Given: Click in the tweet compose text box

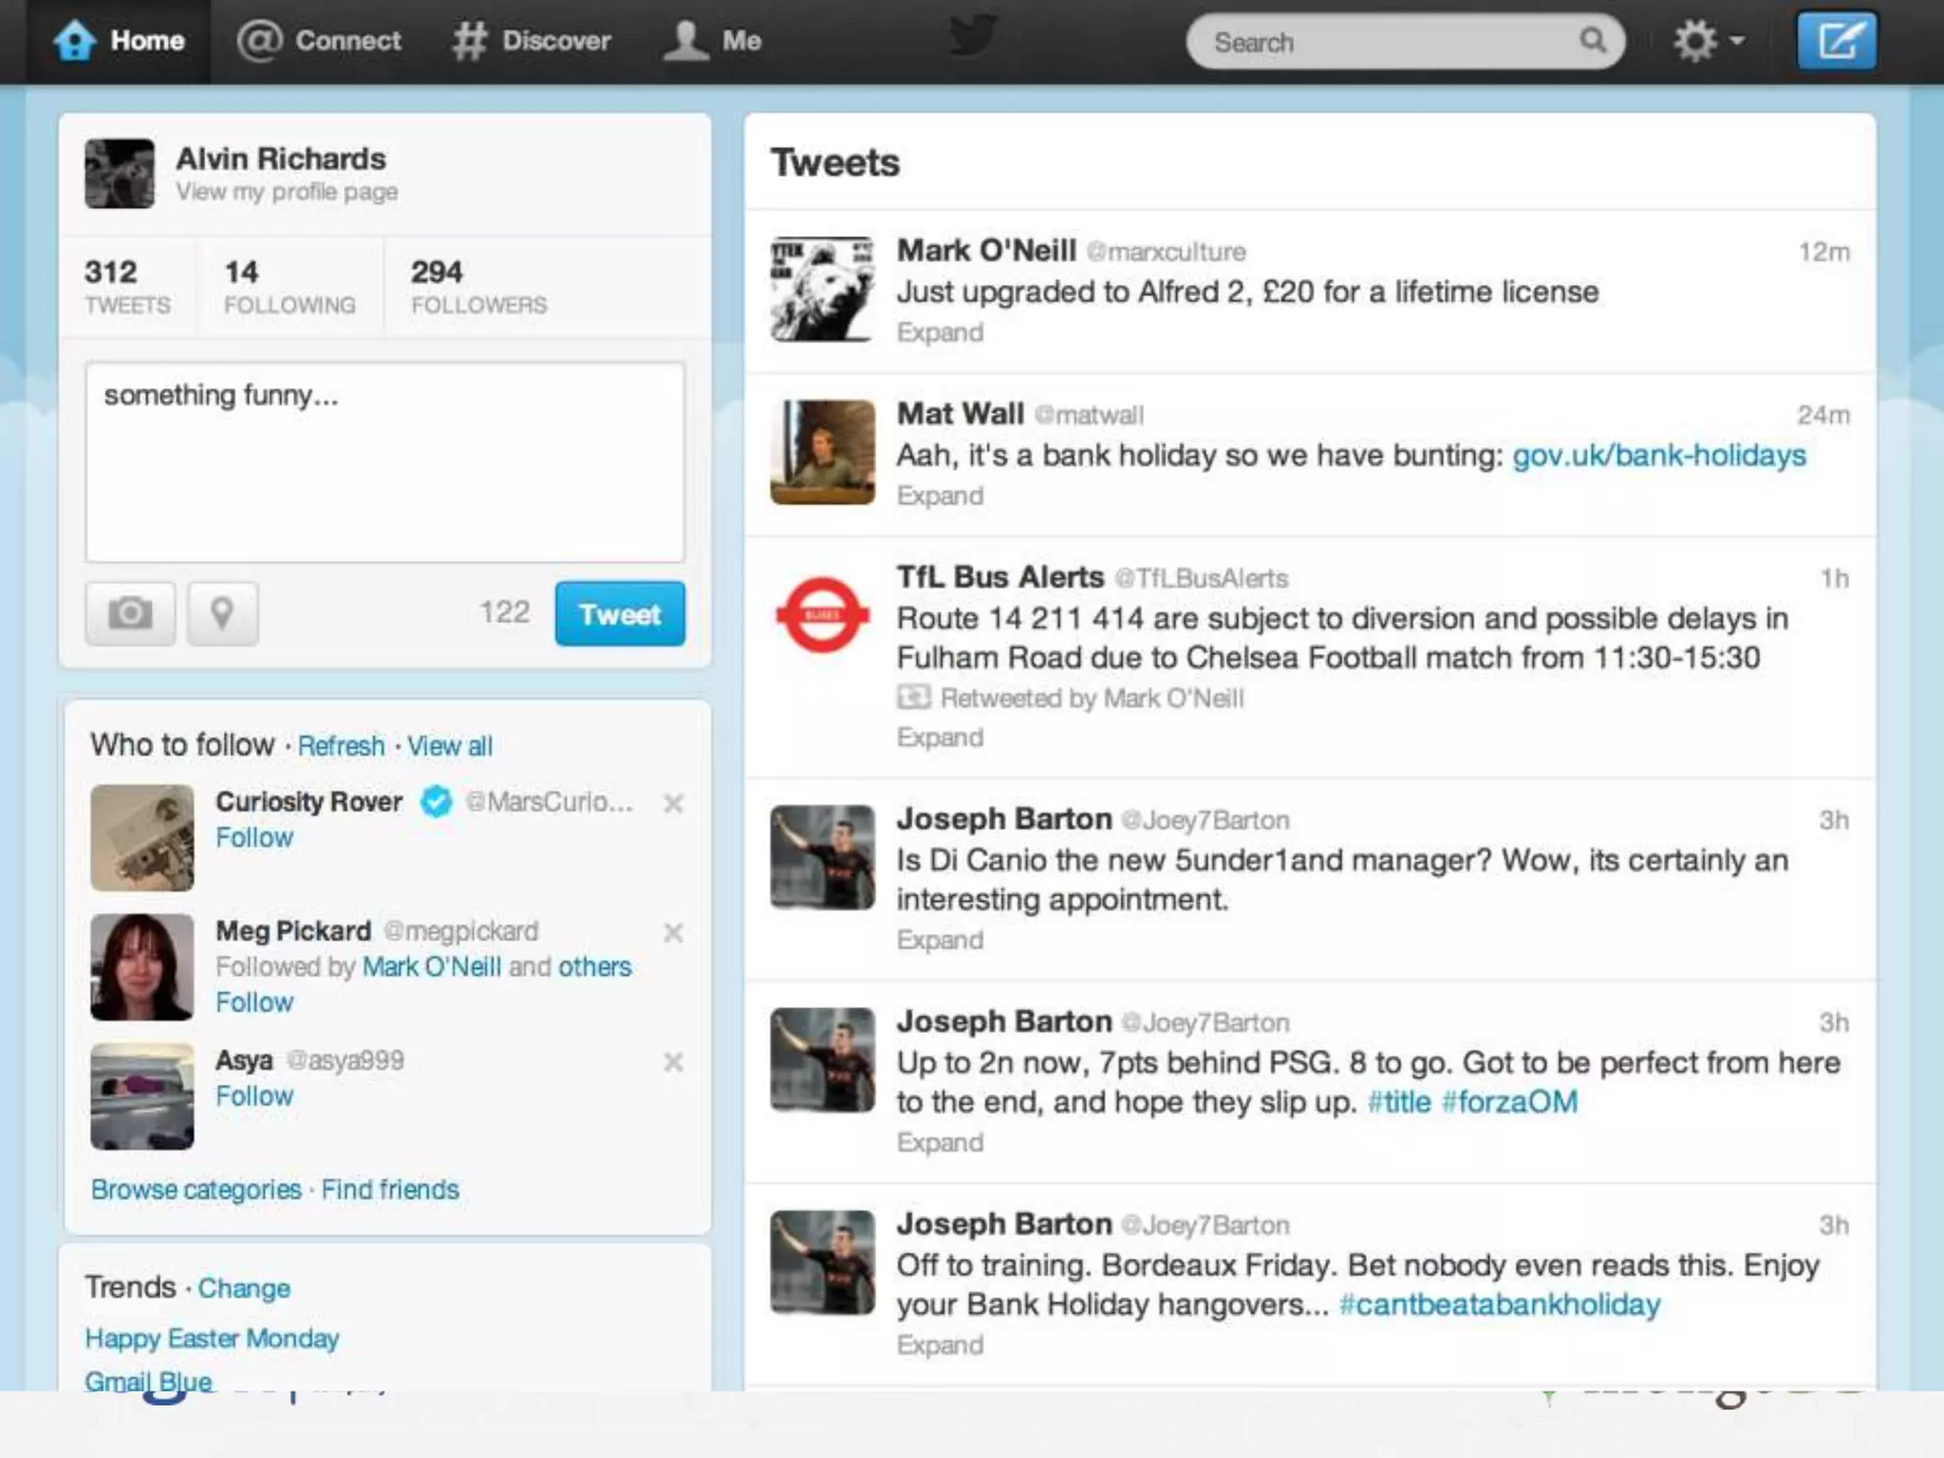Looking at the screenshot, I should tap(384, 462).
